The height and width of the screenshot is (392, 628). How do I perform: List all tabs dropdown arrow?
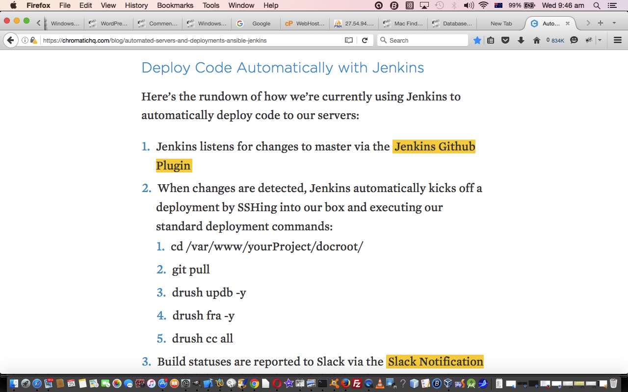pyautogui.click(x=614, y=23)
